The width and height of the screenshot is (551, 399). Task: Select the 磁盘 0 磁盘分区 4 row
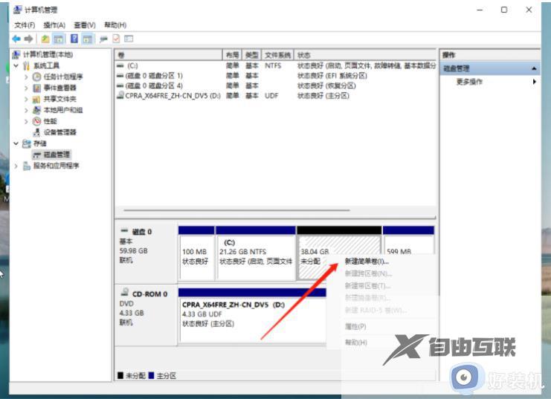[x=276, y=85]
